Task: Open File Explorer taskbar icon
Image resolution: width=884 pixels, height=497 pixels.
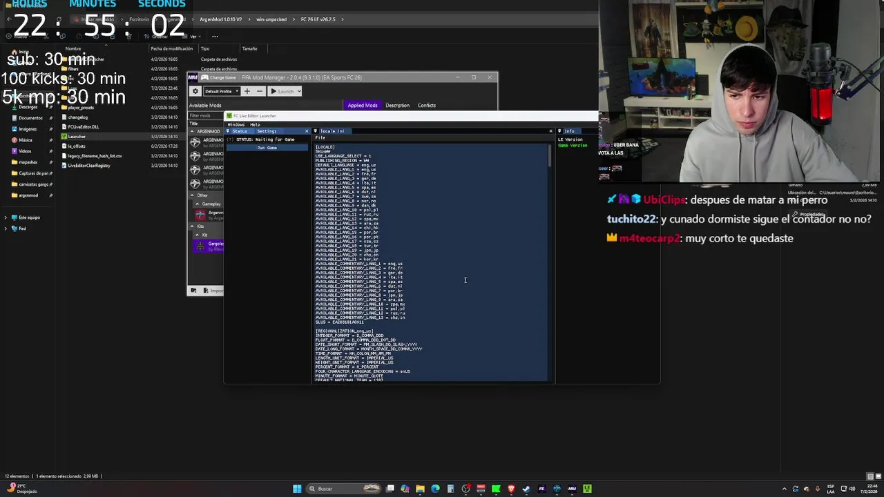Action: [420, 489]
